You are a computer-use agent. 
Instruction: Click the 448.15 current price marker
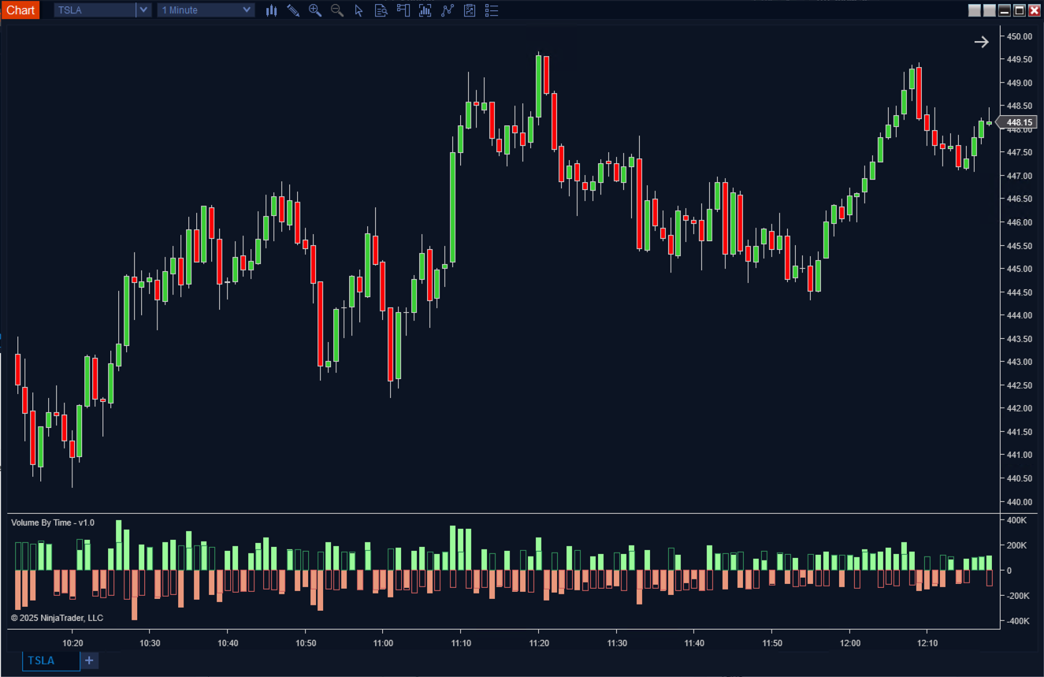pyautogui.click(x=1019, y=122)
